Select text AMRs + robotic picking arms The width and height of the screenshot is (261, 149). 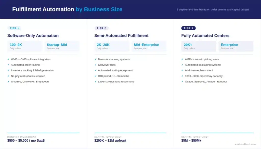point(202,59)
